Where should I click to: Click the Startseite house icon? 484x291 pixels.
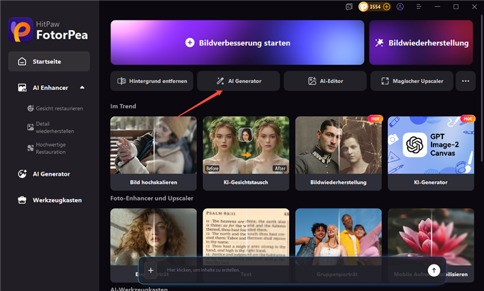point(22,61)
